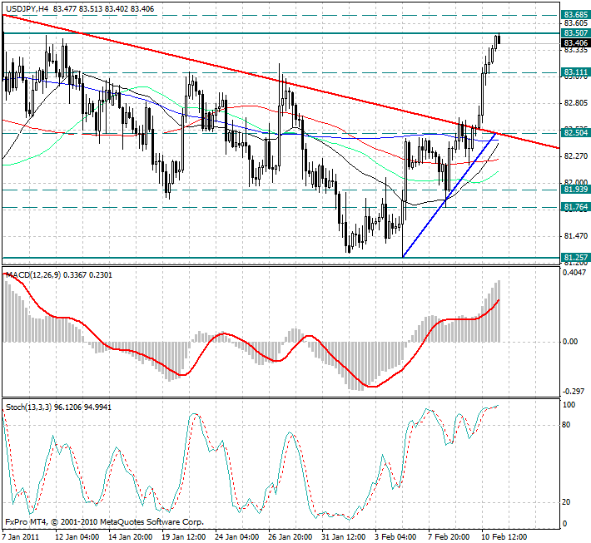Click the 83.507 price level label
The image size is (591, 543).
point(576,33)
